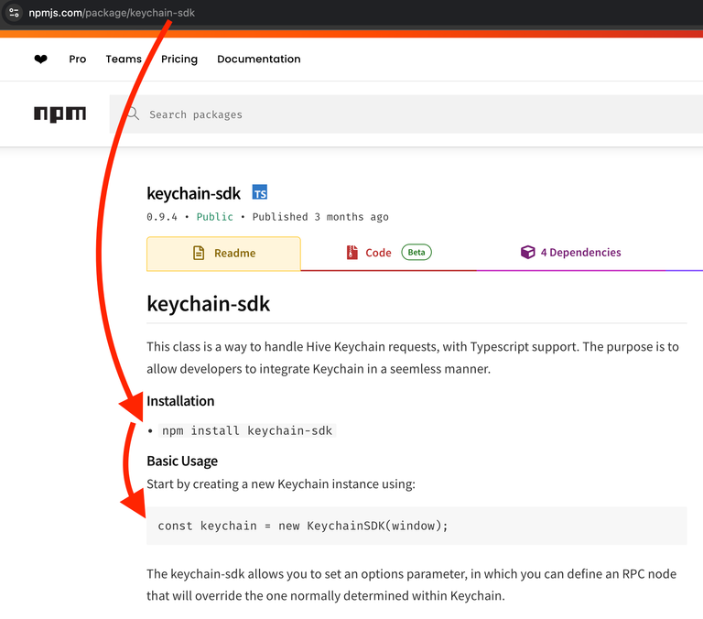Click paragraph about options parameter RPC node
The height and width of the screenshot is (619, 703).
[412, 584]
